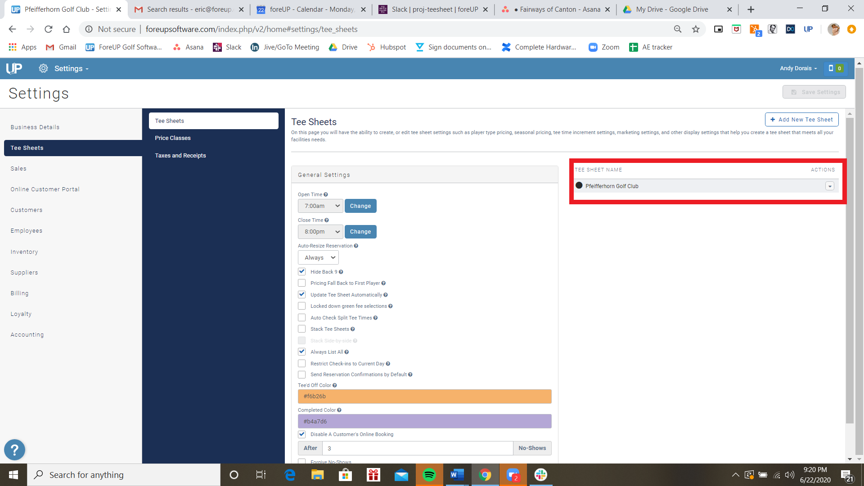Check Restrict Check-ins to Current Day
Screen dimensions: 864x486
(x=302, y=364)
